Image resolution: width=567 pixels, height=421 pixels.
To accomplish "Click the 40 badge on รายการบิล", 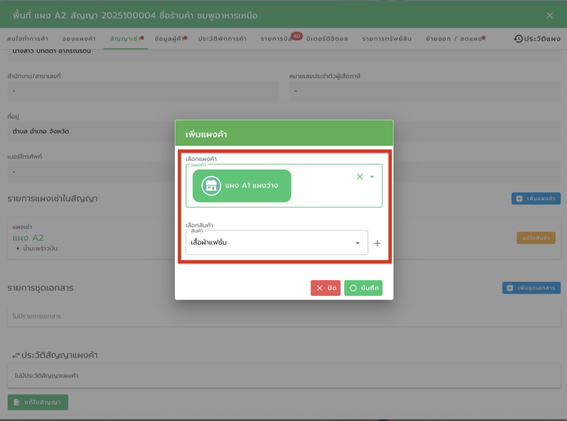I will [296, 36].
